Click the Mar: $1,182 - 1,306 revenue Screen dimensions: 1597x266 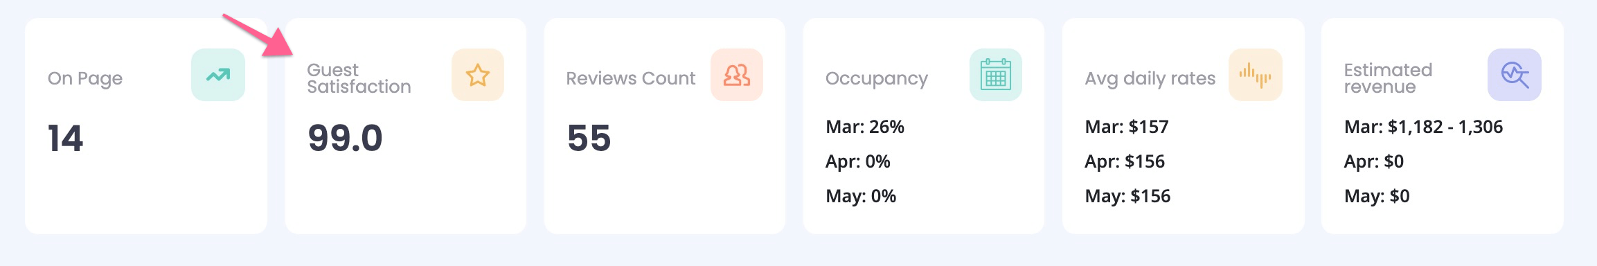pos(1423,127)
